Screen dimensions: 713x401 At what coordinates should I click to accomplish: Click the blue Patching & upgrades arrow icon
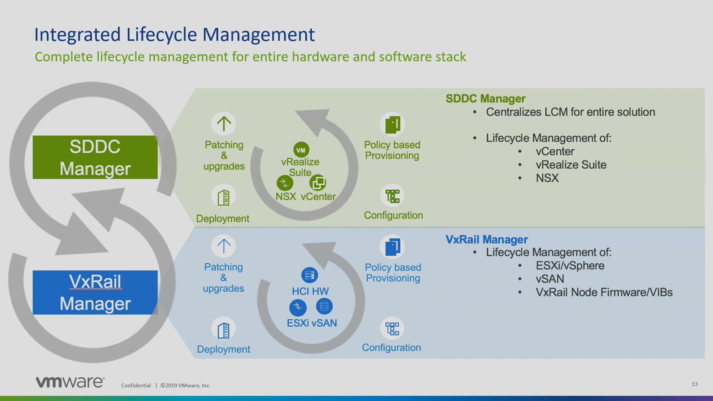coord(224,246)
